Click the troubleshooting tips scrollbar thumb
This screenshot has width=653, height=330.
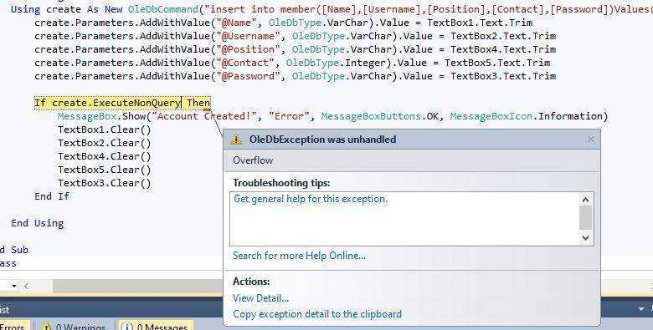point(585,218)
